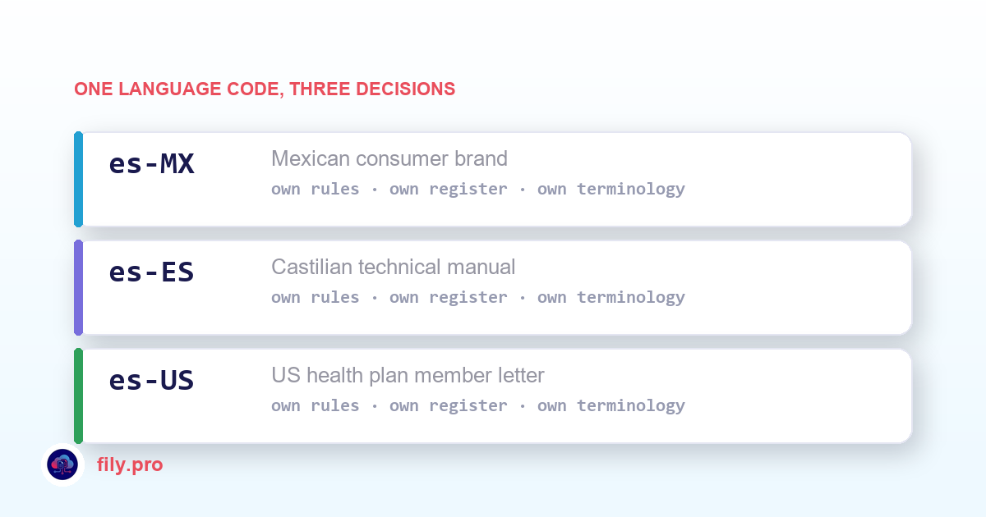The width and height of the screenshot is (986, 517).
Task: Click the US health plan member letter title
Action: [408, 376]
